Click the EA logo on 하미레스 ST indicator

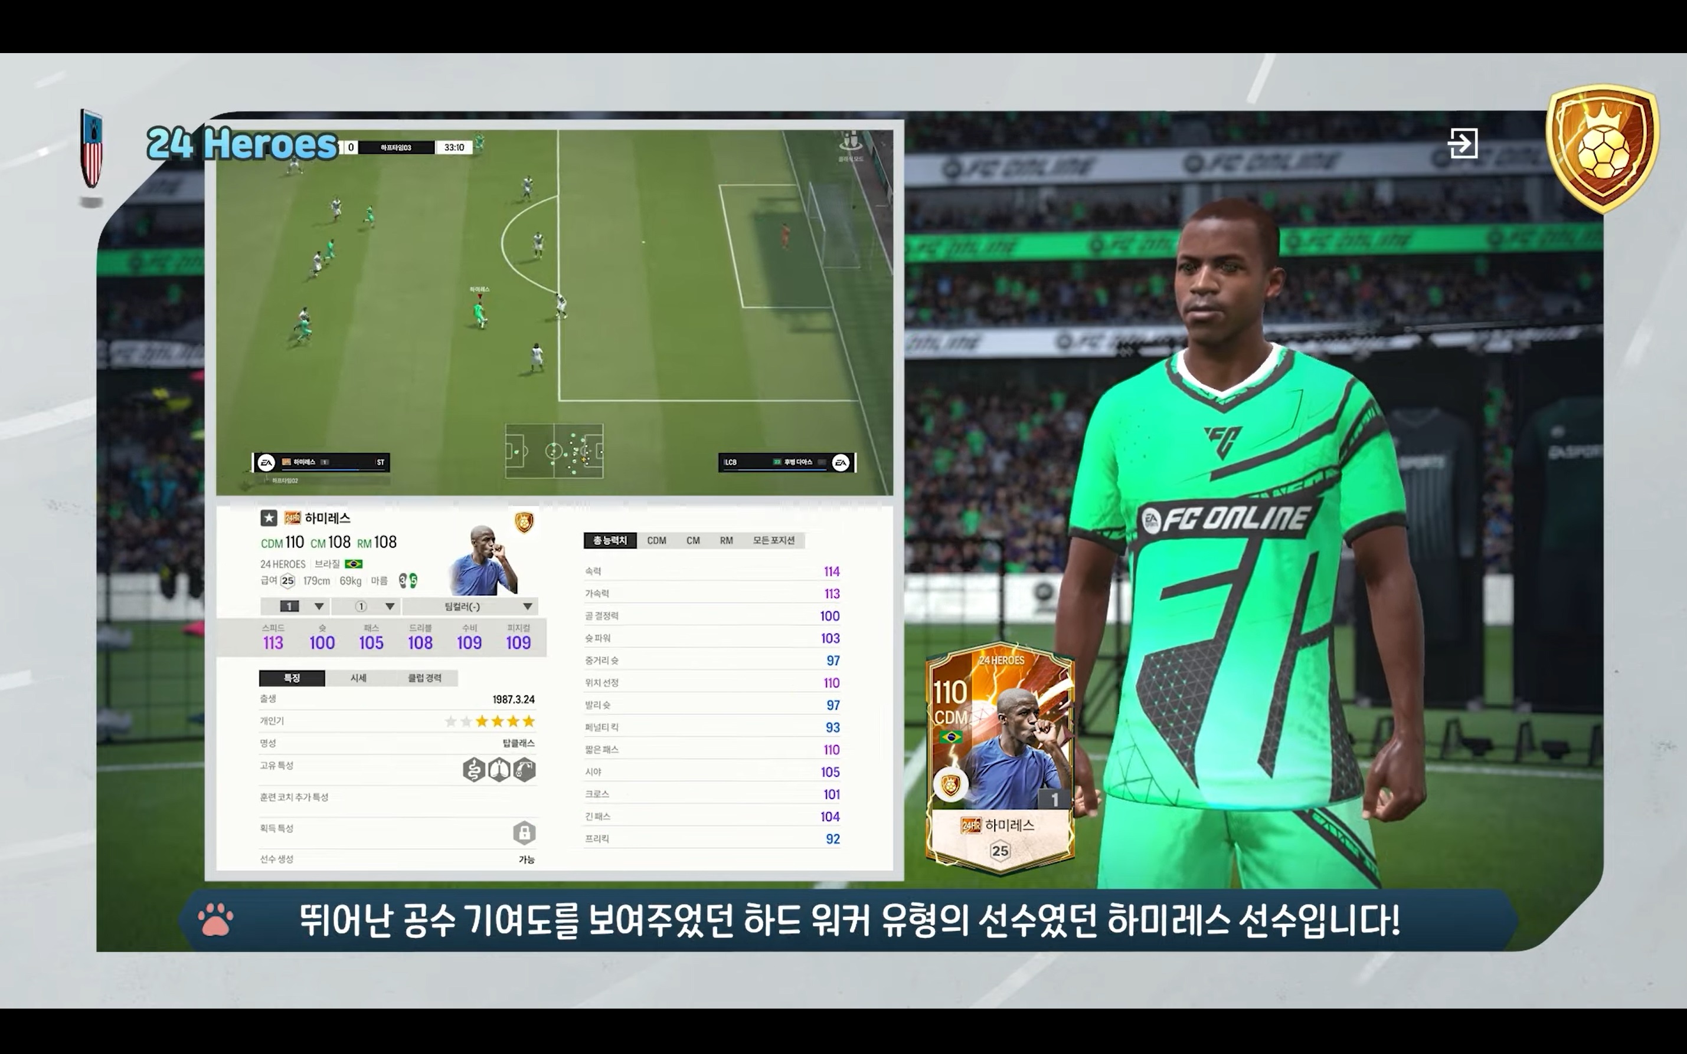tap(267, 462)
